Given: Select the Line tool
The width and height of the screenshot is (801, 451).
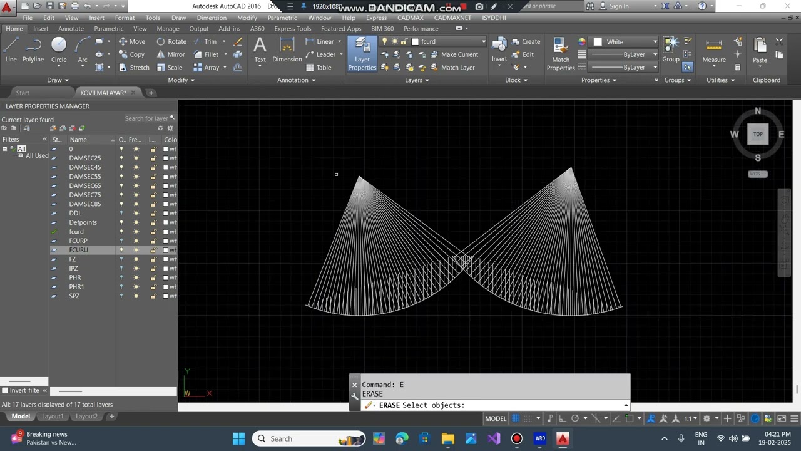Looking at the screenshot, I should (11, 50).
